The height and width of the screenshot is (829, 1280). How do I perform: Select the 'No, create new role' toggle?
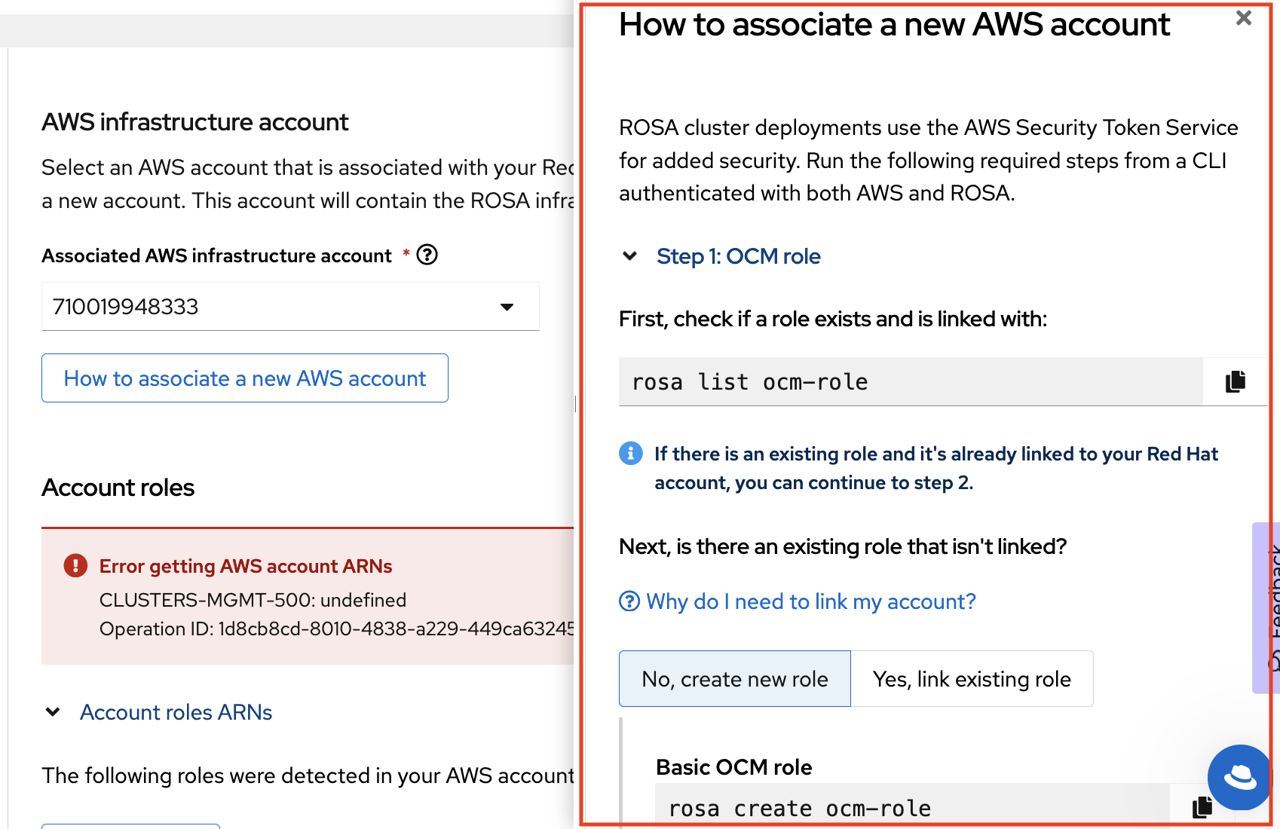[734, 679]
